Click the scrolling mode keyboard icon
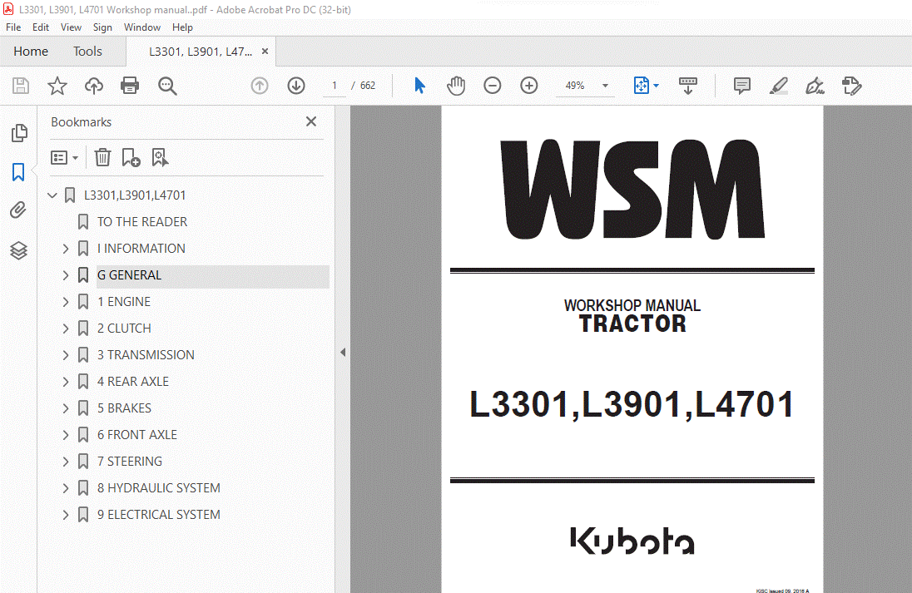Screen dimensions: 912x593 click(x=688, y=86)
